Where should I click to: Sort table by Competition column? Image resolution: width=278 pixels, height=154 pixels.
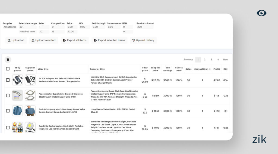point(202,69)
